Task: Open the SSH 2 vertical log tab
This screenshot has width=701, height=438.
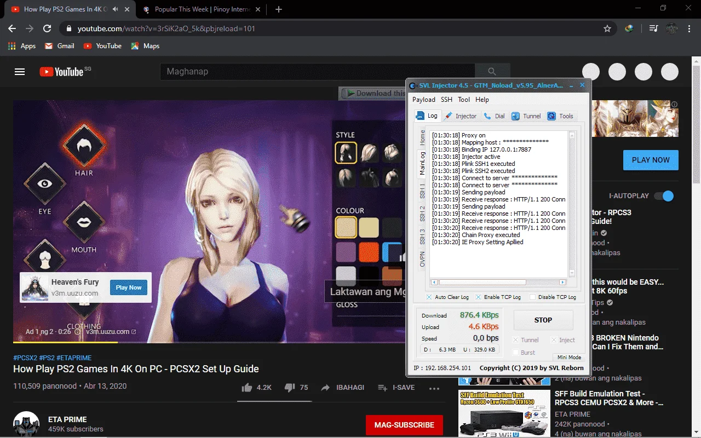Action: click(x=422, y=214)
